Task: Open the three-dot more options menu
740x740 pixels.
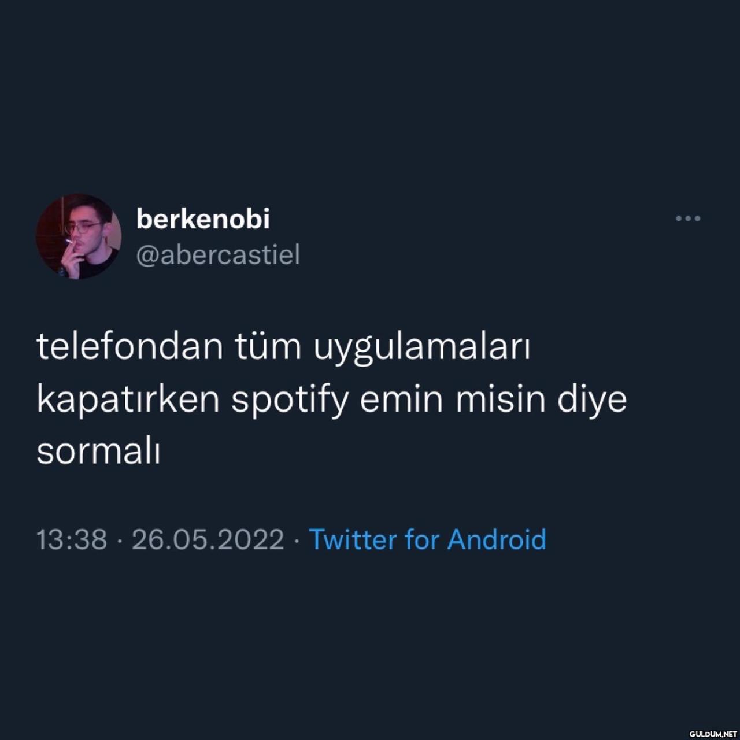Action: point(688,219)
